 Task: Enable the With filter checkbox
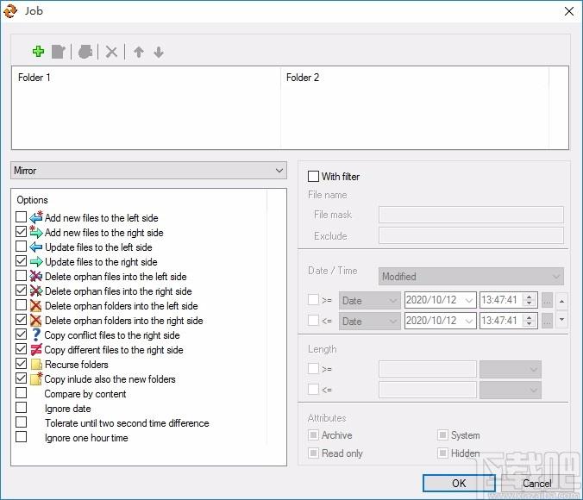(313, 176)
